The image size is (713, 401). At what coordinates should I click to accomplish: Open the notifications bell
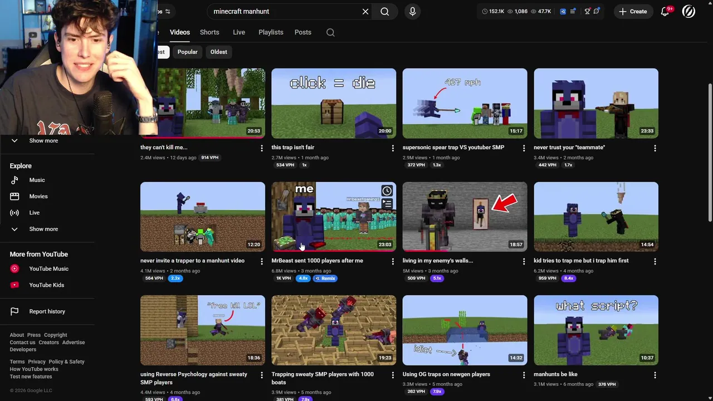coord(665,11)
